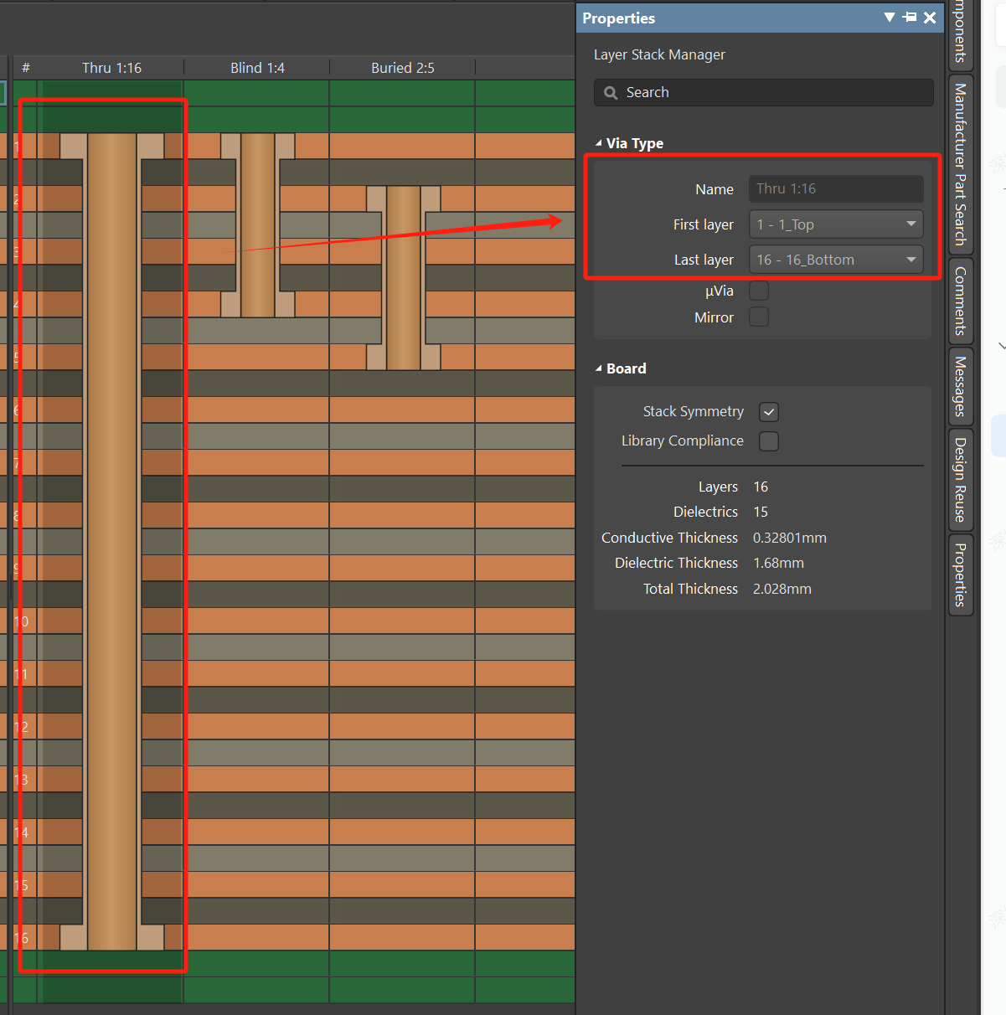Select the Buried 2:5 via column header

[403, 68]
